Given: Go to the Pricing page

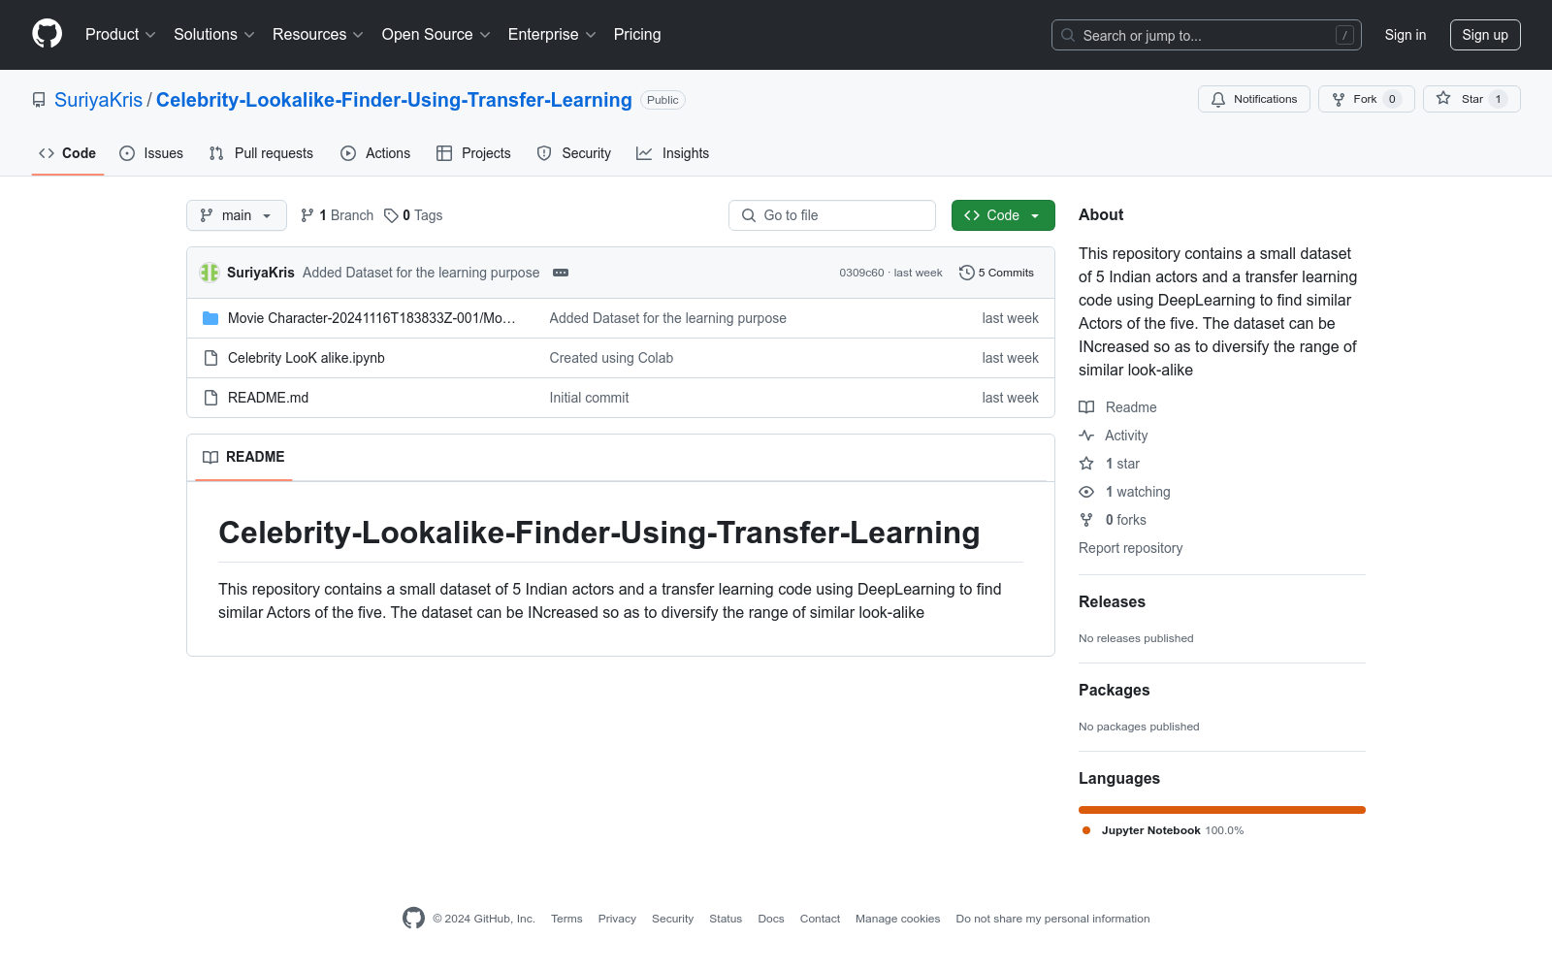Looking at the screenshot, I should click(x=637, y=35).
